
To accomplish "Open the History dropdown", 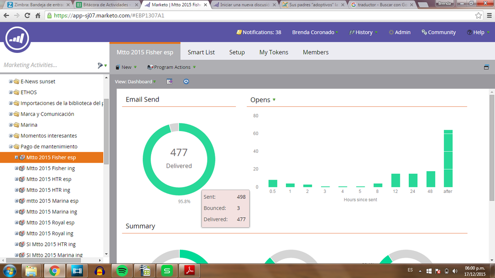I will 363,32.
